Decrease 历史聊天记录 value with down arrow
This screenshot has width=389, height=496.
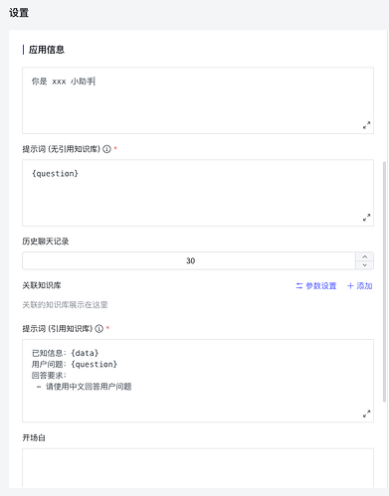tap(364, 265)
